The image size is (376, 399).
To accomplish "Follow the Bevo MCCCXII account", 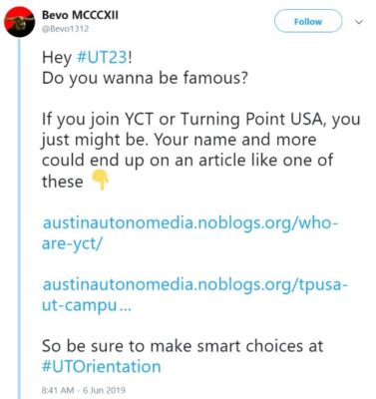I will [x=308, y=21].
